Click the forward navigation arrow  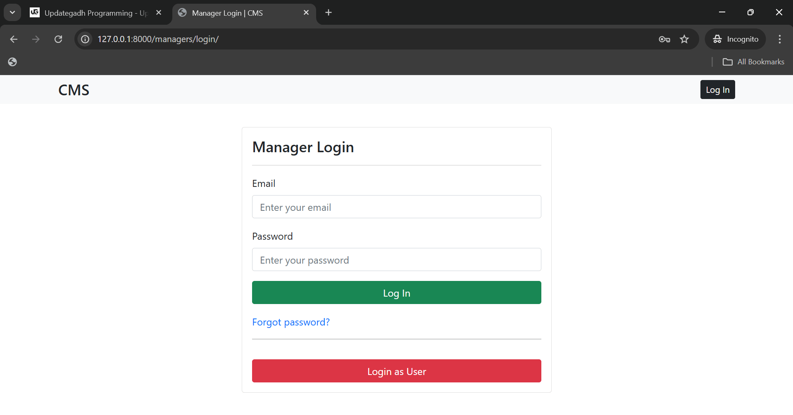[36, 39]
